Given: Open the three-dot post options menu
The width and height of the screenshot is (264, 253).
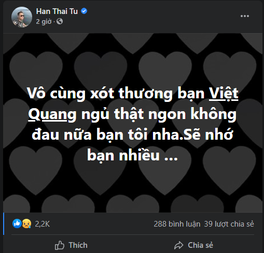Looking at the screenshot, I should [x=245, y=16].
